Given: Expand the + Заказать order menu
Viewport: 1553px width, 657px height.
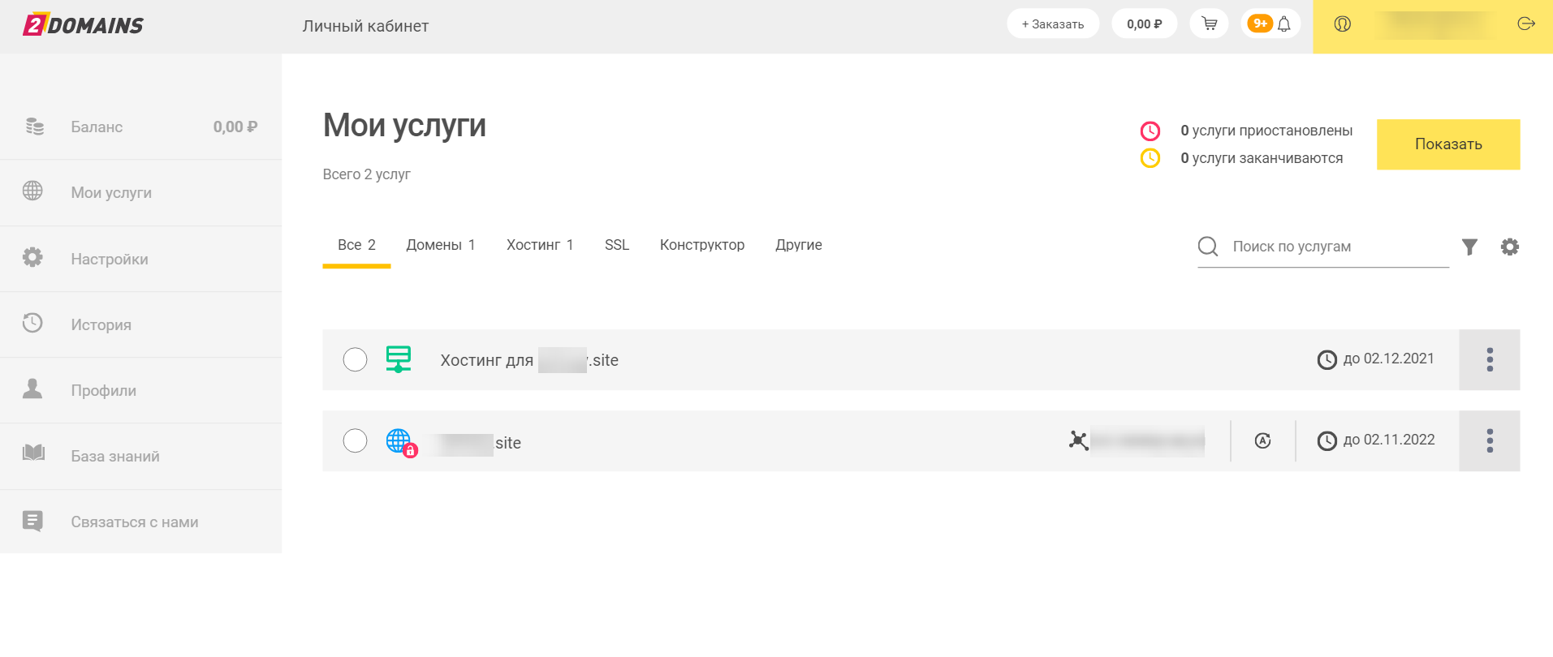Looking at the screenshot, I should pyautogui.click(x=1052, y=24).
